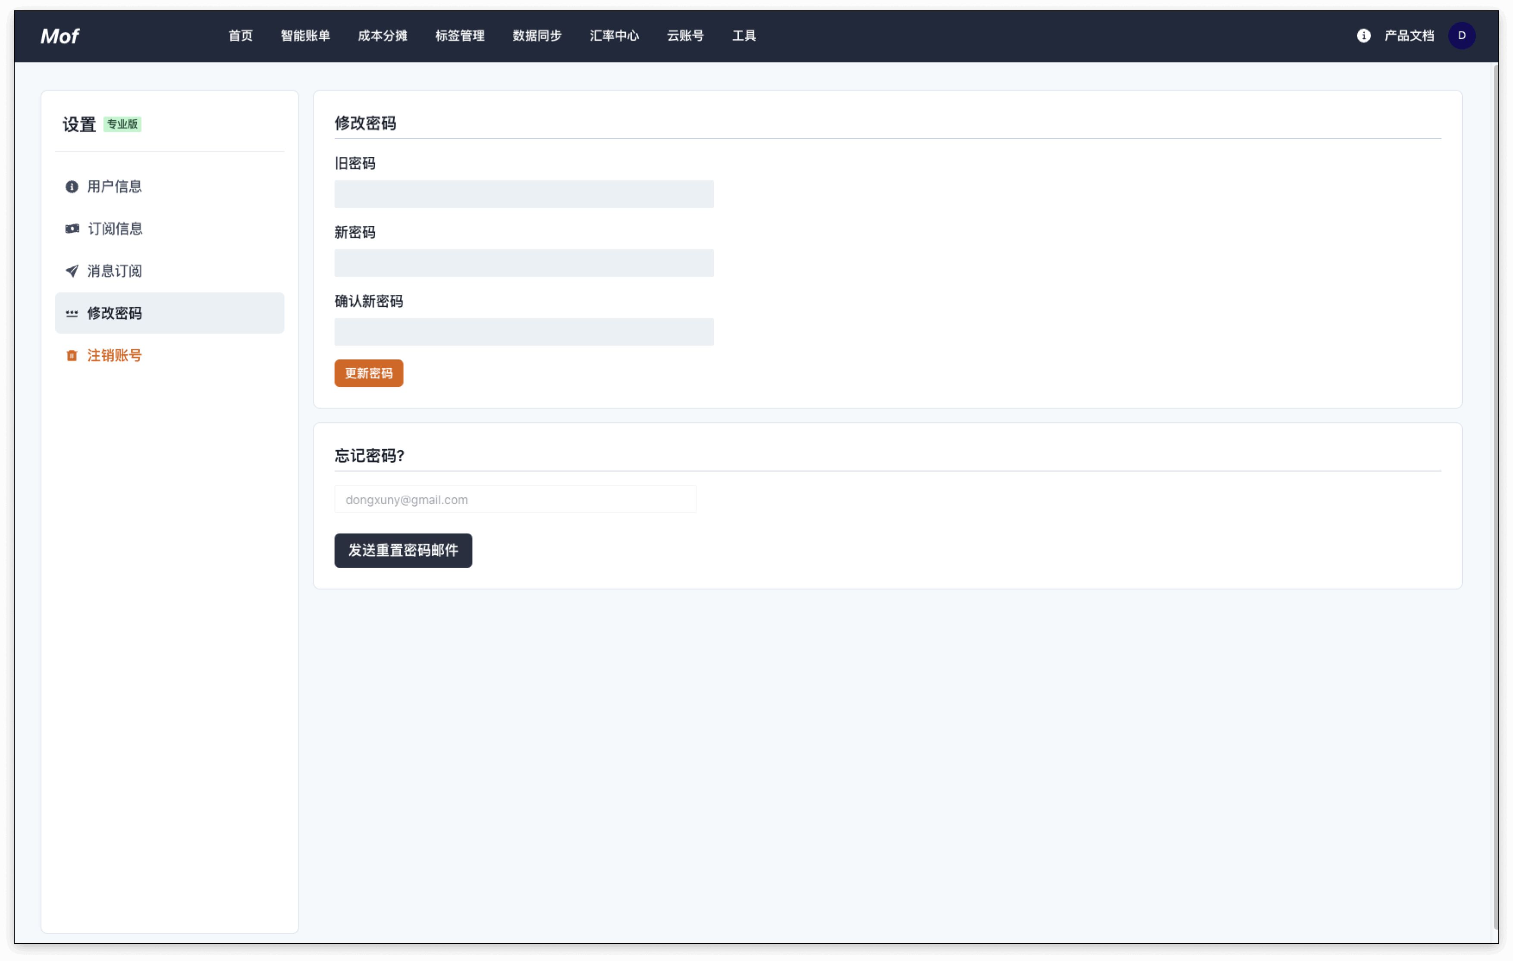The width and height of the screenshot is (1513, 961).
Task: Click the email field under 忘记密码
Action: pos(515,499)
